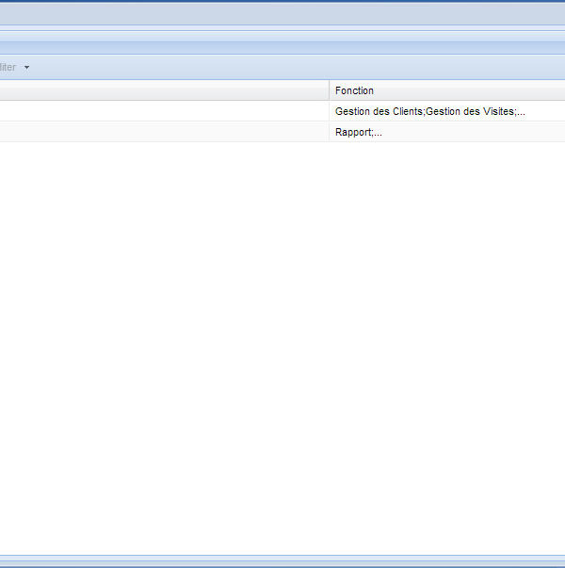The height and width of the screenshot is (568, 565).
Task: Click empty space right of Rapport in second row
Action: [x=471, y=132]
